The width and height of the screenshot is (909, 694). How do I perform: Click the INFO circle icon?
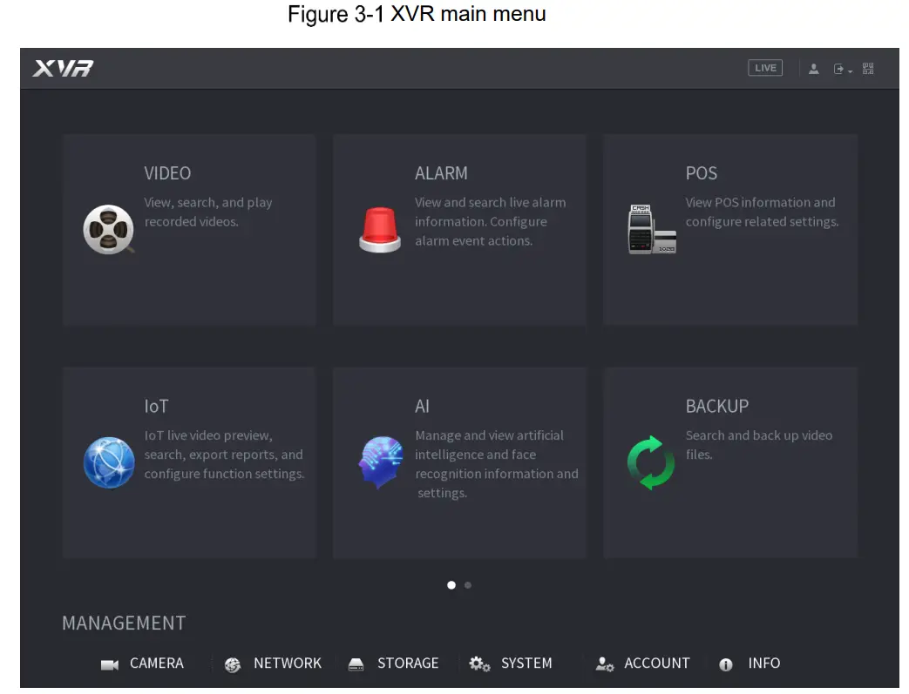[726, 664]
